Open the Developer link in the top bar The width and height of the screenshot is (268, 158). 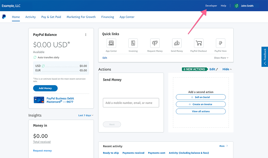211,6
